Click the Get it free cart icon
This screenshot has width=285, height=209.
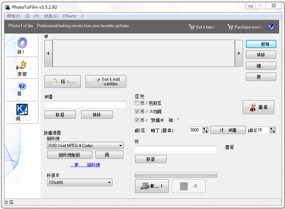(191, 27)
